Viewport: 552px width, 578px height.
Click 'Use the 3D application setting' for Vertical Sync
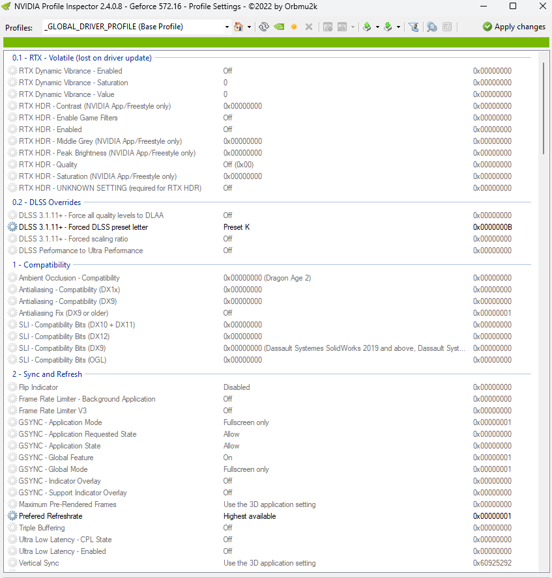269,563
